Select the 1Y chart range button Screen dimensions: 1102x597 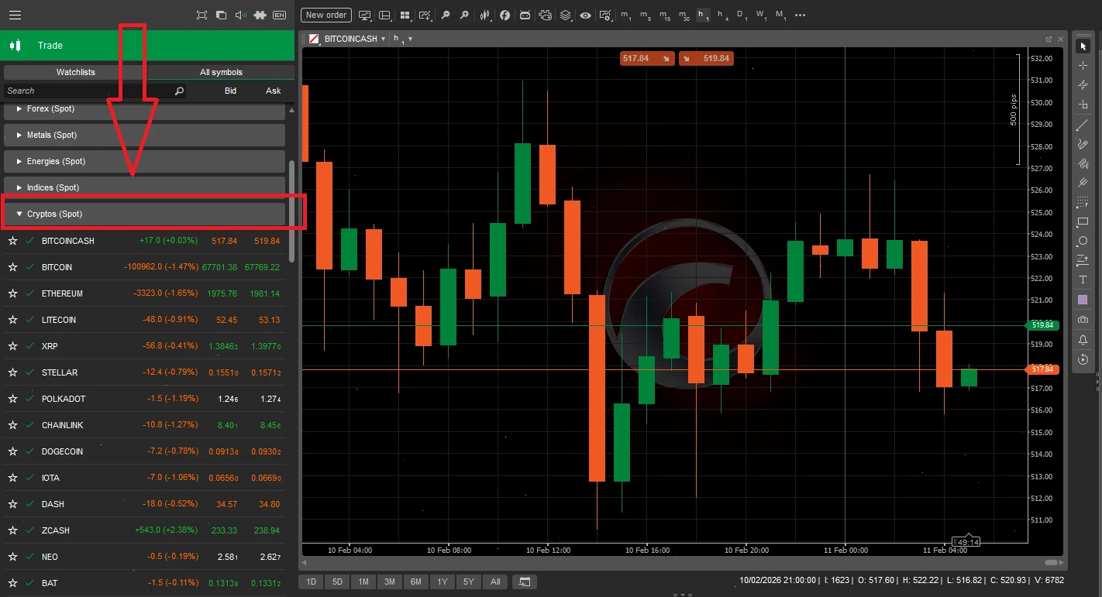[x=442, y=582]
